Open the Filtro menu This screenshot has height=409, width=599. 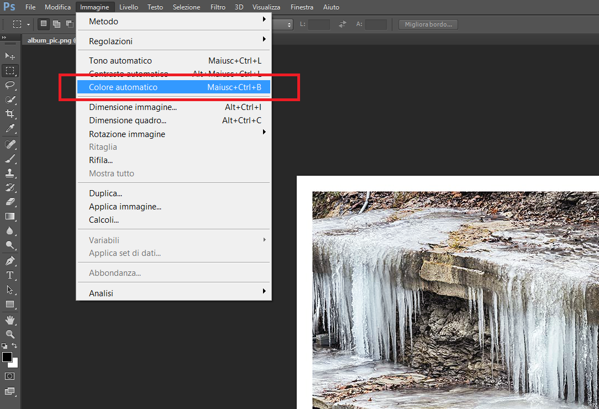(x=218, y=7)
